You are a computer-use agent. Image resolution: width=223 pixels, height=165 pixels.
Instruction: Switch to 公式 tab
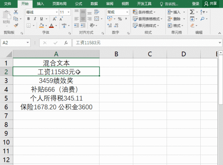coord(79,4)
